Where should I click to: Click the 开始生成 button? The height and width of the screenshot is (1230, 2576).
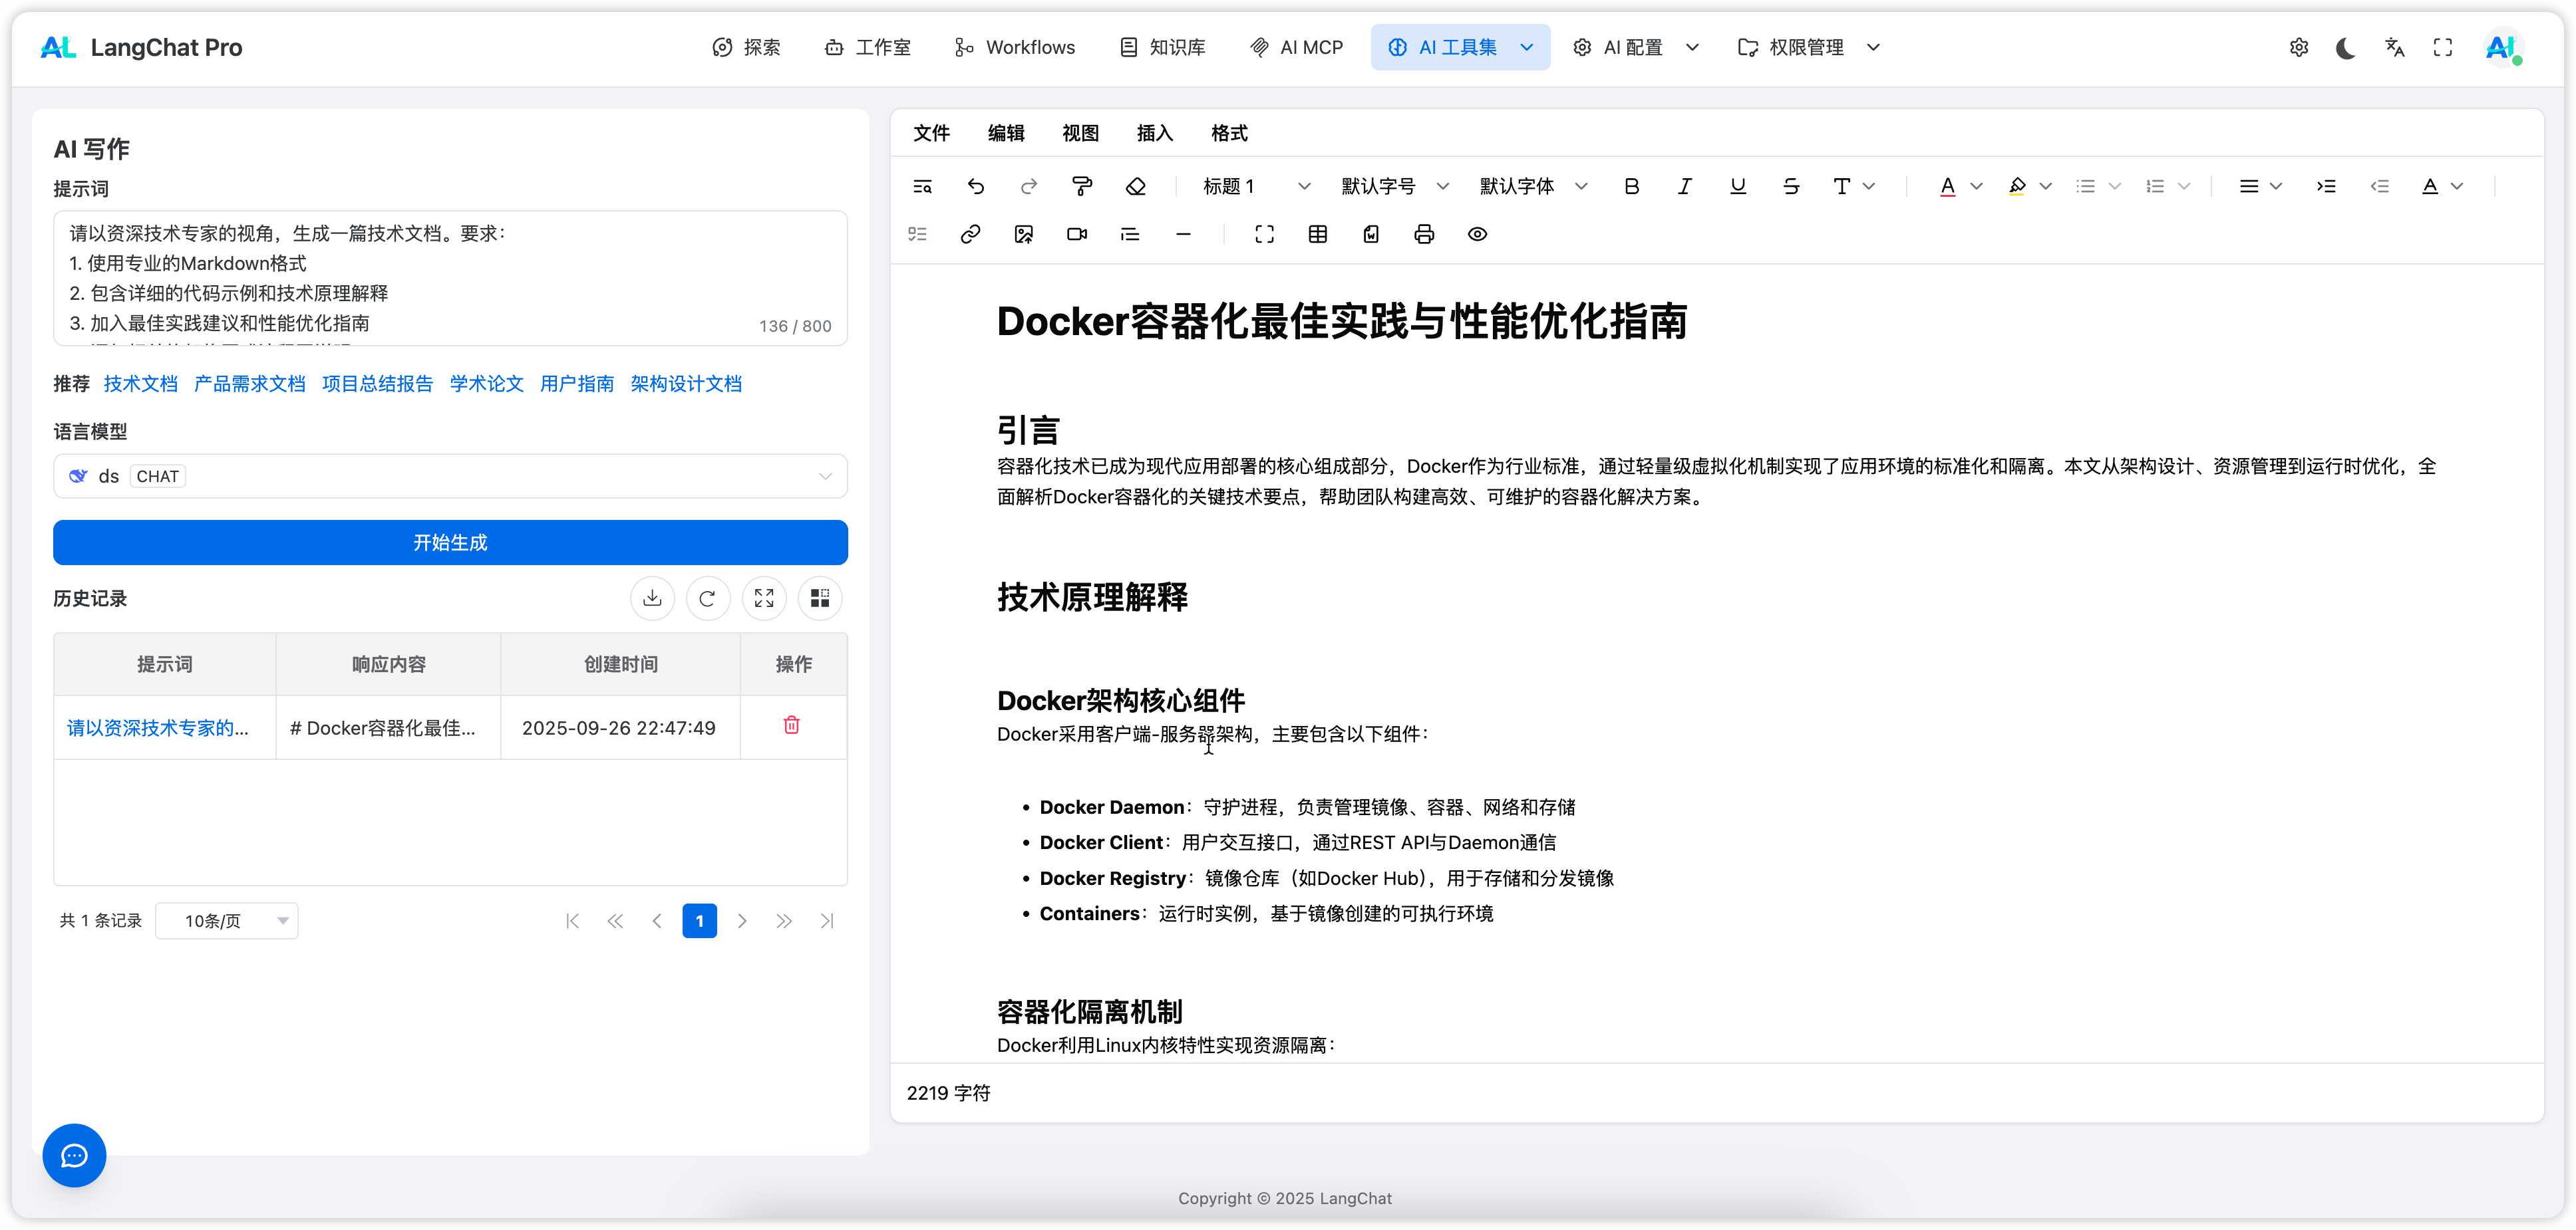[x=450, y=543]
